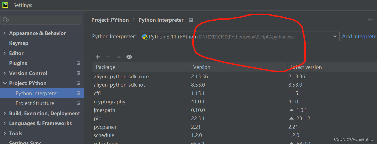The image size is (377, 144).
Task: Expand Languages & Frameworks section
Action: pos(4,123)
